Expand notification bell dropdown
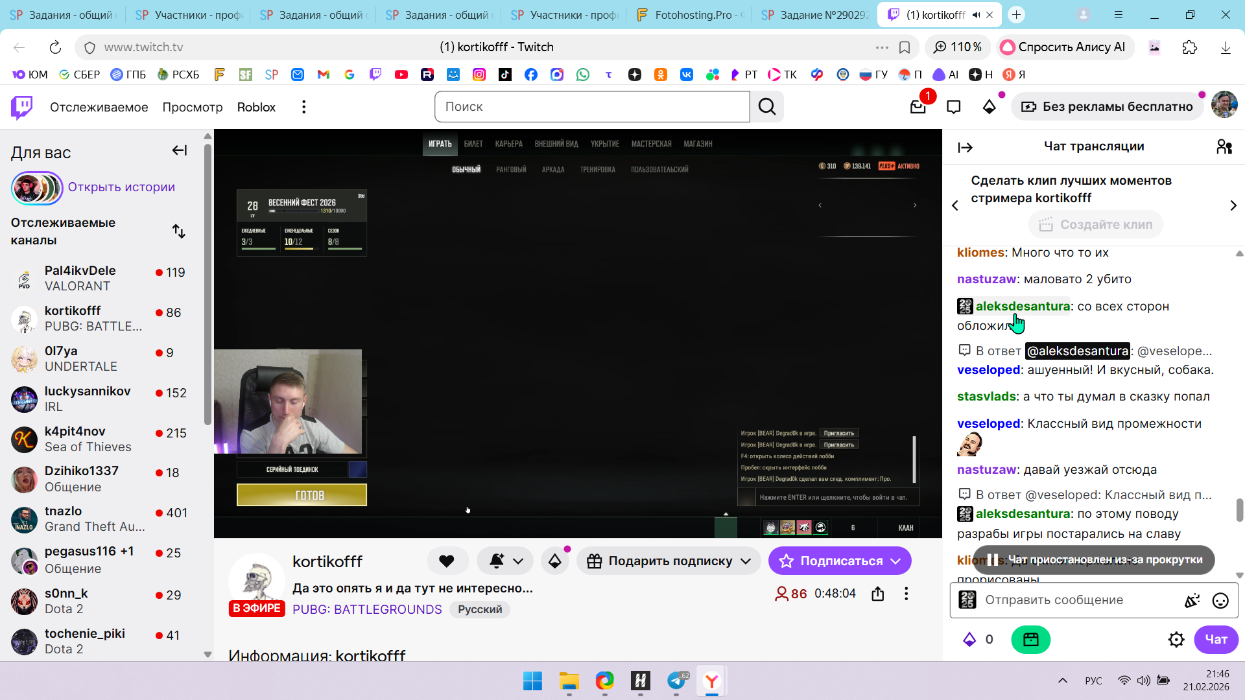1245x700 pixels. (518, 561)
